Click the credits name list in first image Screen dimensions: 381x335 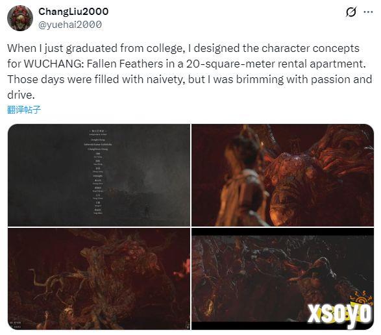click(98, 173)
